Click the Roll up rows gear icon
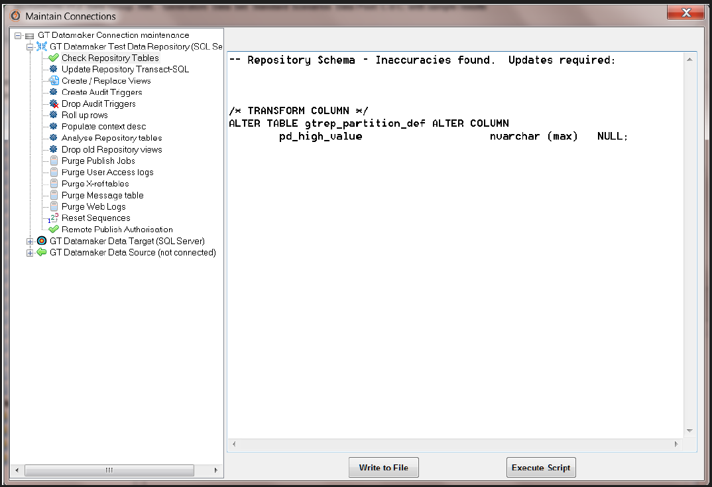The width and height of the screenshot is (712, 487). coord(54,115)
